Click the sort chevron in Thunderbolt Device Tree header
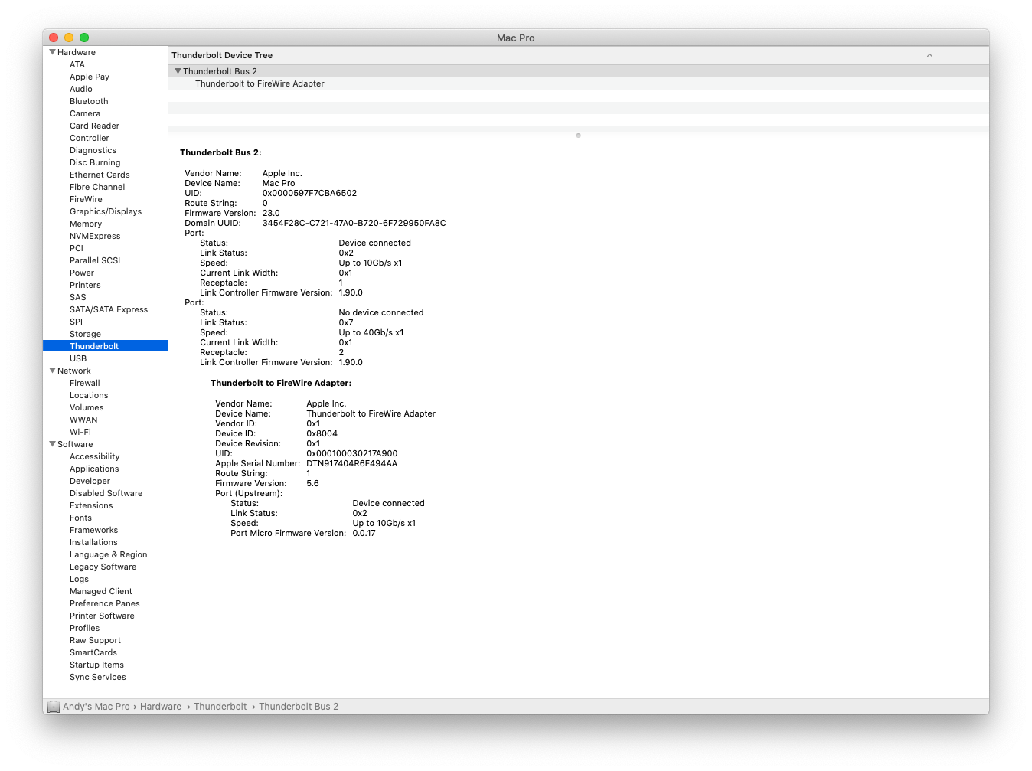 tap(929, 55)
